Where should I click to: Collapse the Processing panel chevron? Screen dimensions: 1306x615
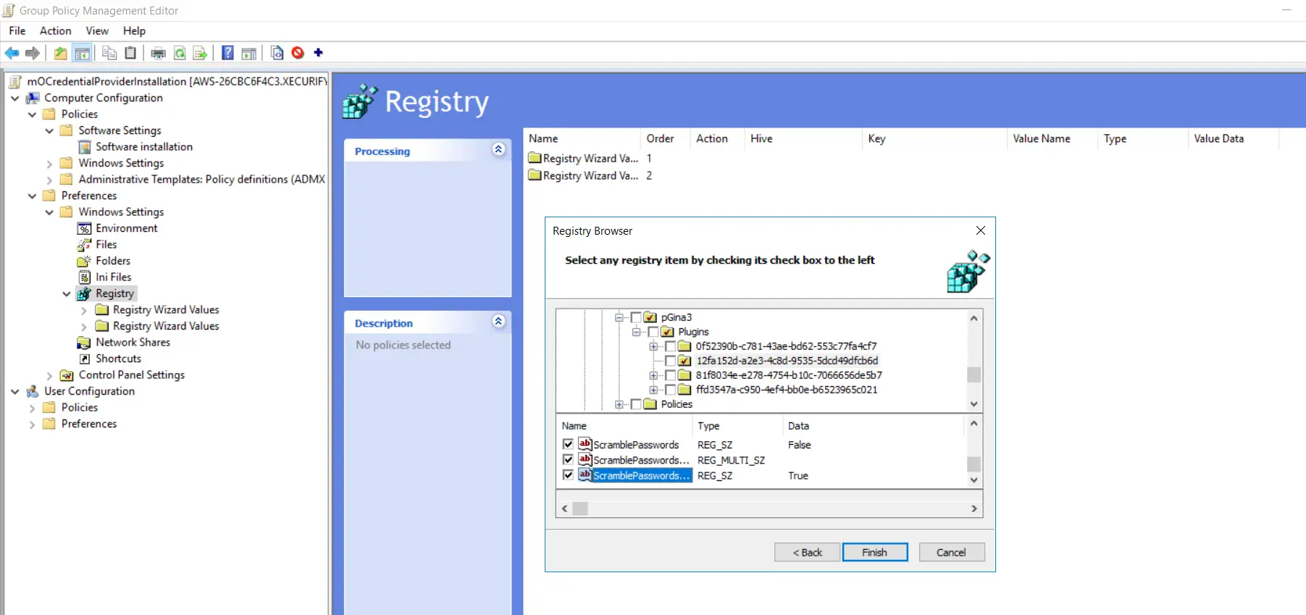click(498, 149)
